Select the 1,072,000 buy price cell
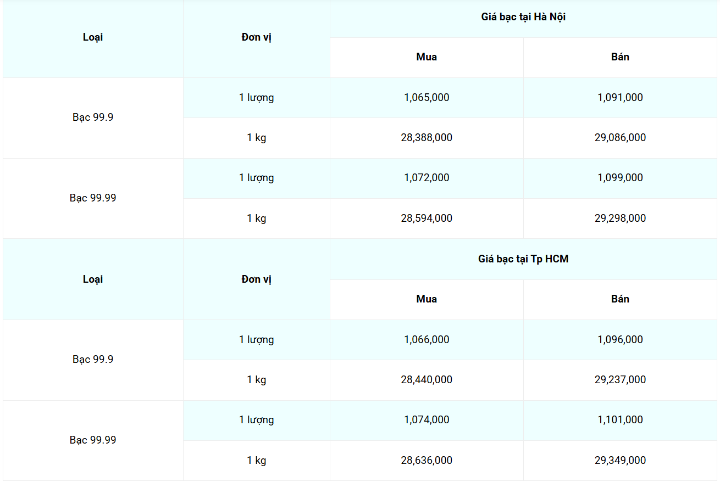This screenshot has height=482, width=720. (427, 178)
